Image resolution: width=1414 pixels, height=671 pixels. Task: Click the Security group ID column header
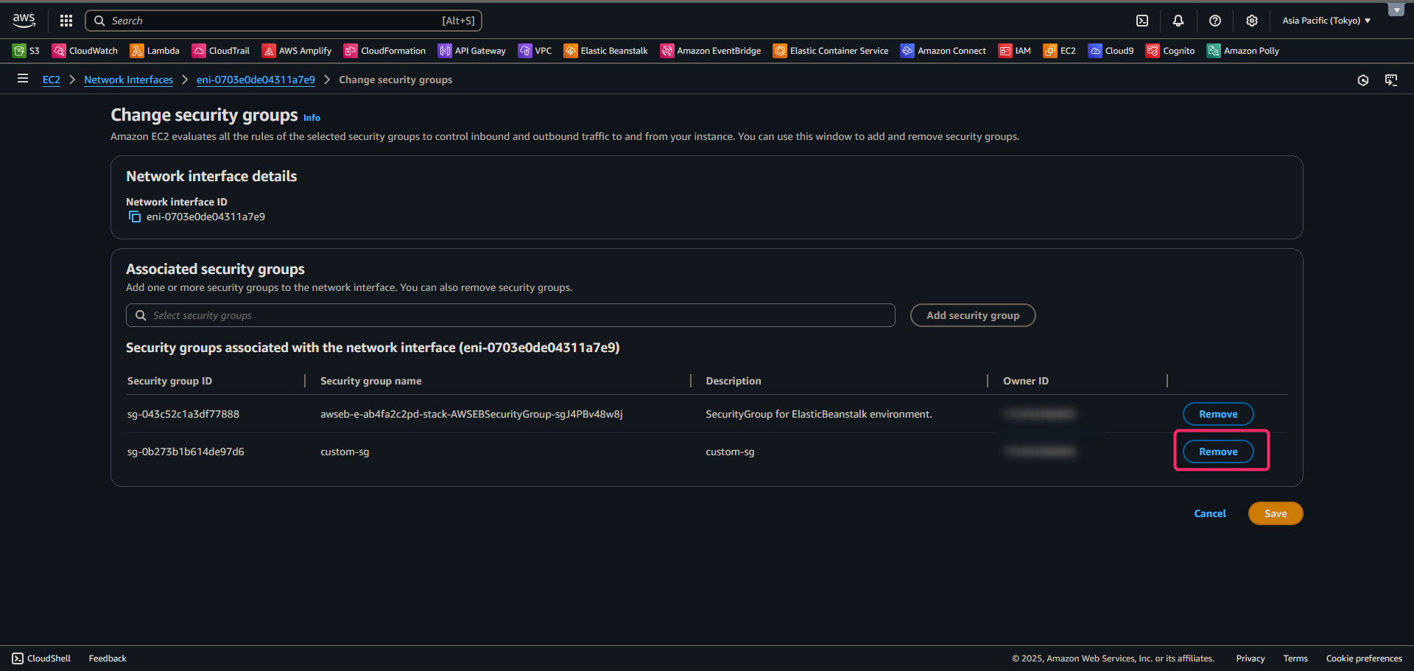169,381
